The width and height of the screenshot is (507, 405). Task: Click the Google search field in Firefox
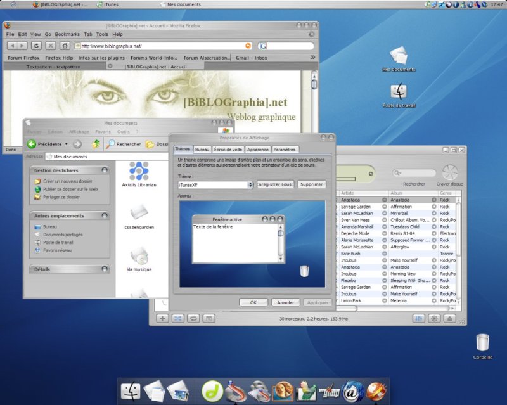pyautogui.click(x=286, y=46)
